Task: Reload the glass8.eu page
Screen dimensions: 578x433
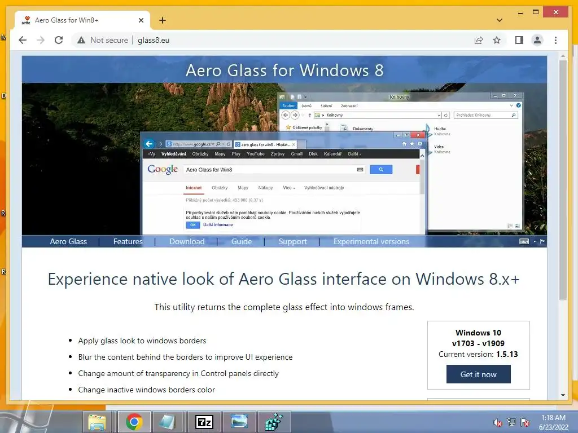Action: pos(59,40)
